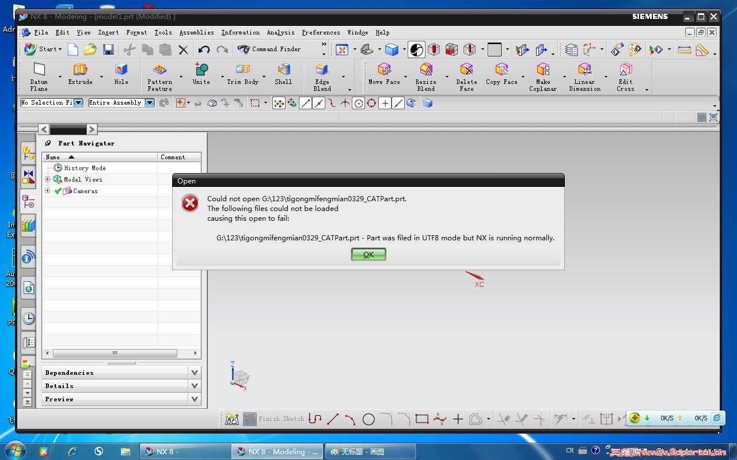Open the Paint window from taskbar
737x460 pixels.
[x=371, y=451]
